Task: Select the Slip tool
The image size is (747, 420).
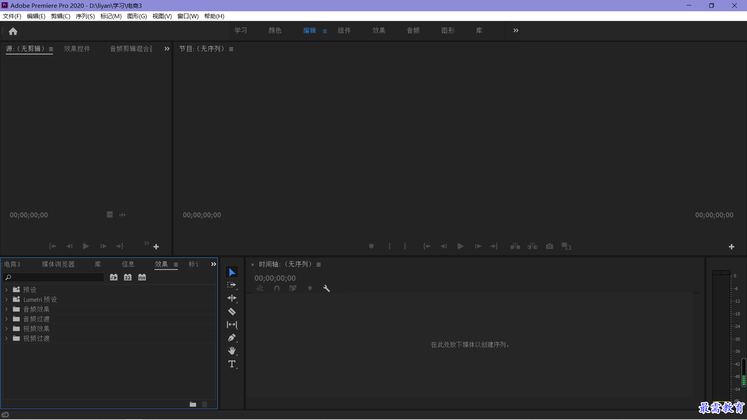Action: (x=232, y=325)
